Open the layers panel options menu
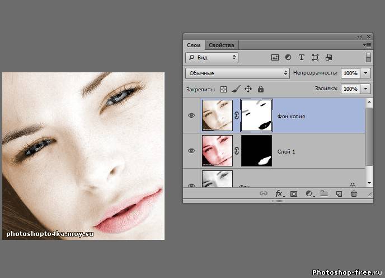Viewport: 385px width, 278px height. point(367,45)
